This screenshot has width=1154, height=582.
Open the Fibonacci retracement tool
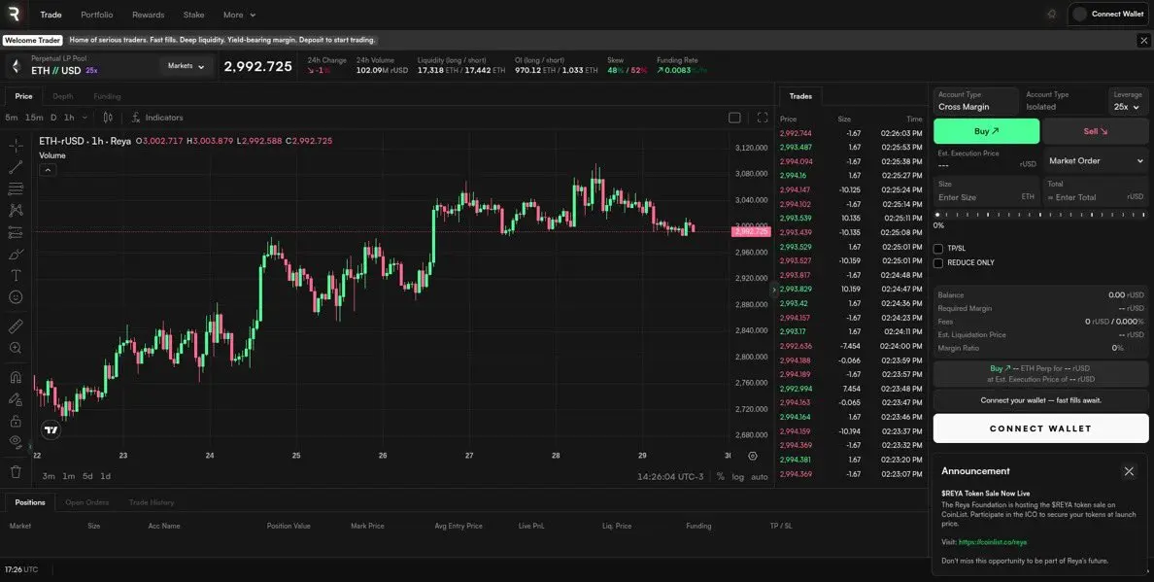(x=16, y=189)
